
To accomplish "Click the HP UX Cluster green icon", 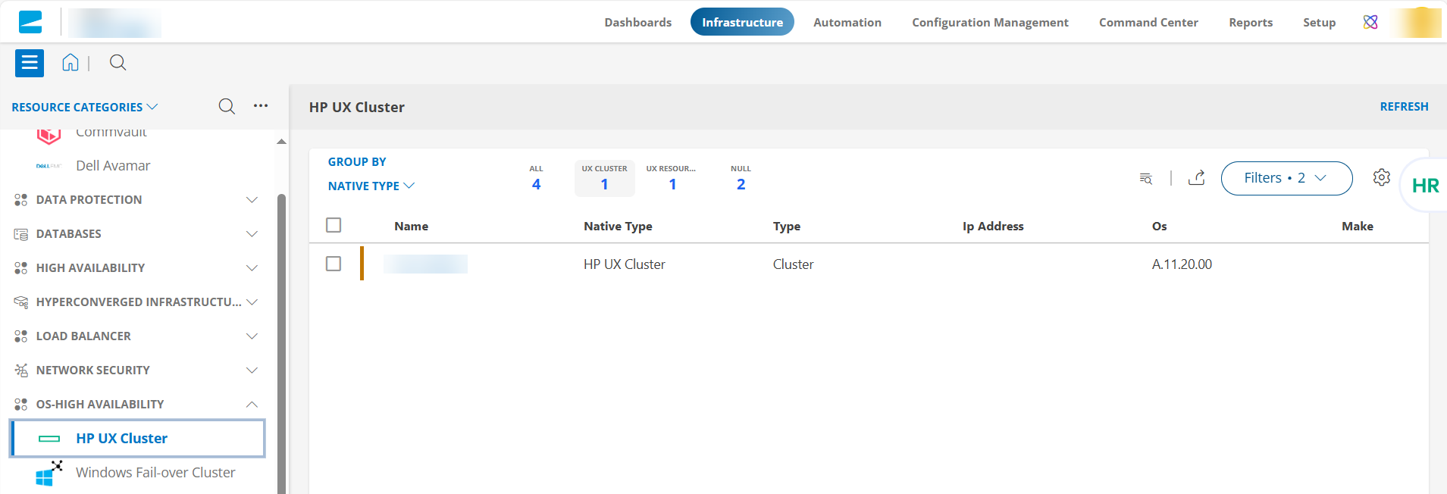I will point(49,439).
